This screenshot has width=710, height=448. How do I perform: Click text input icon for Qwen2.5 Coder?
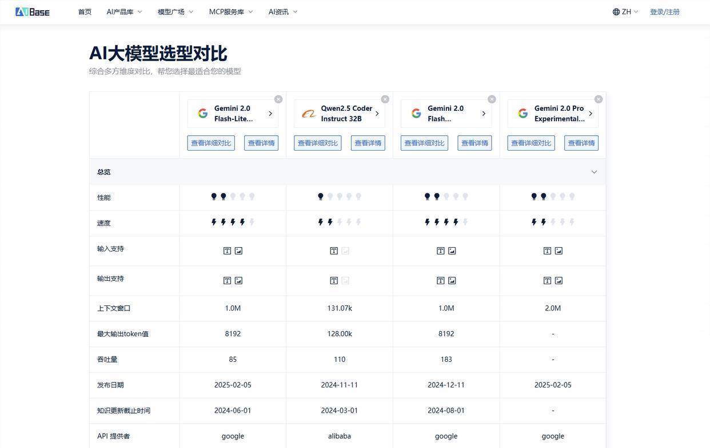click(x=334, y=251)
